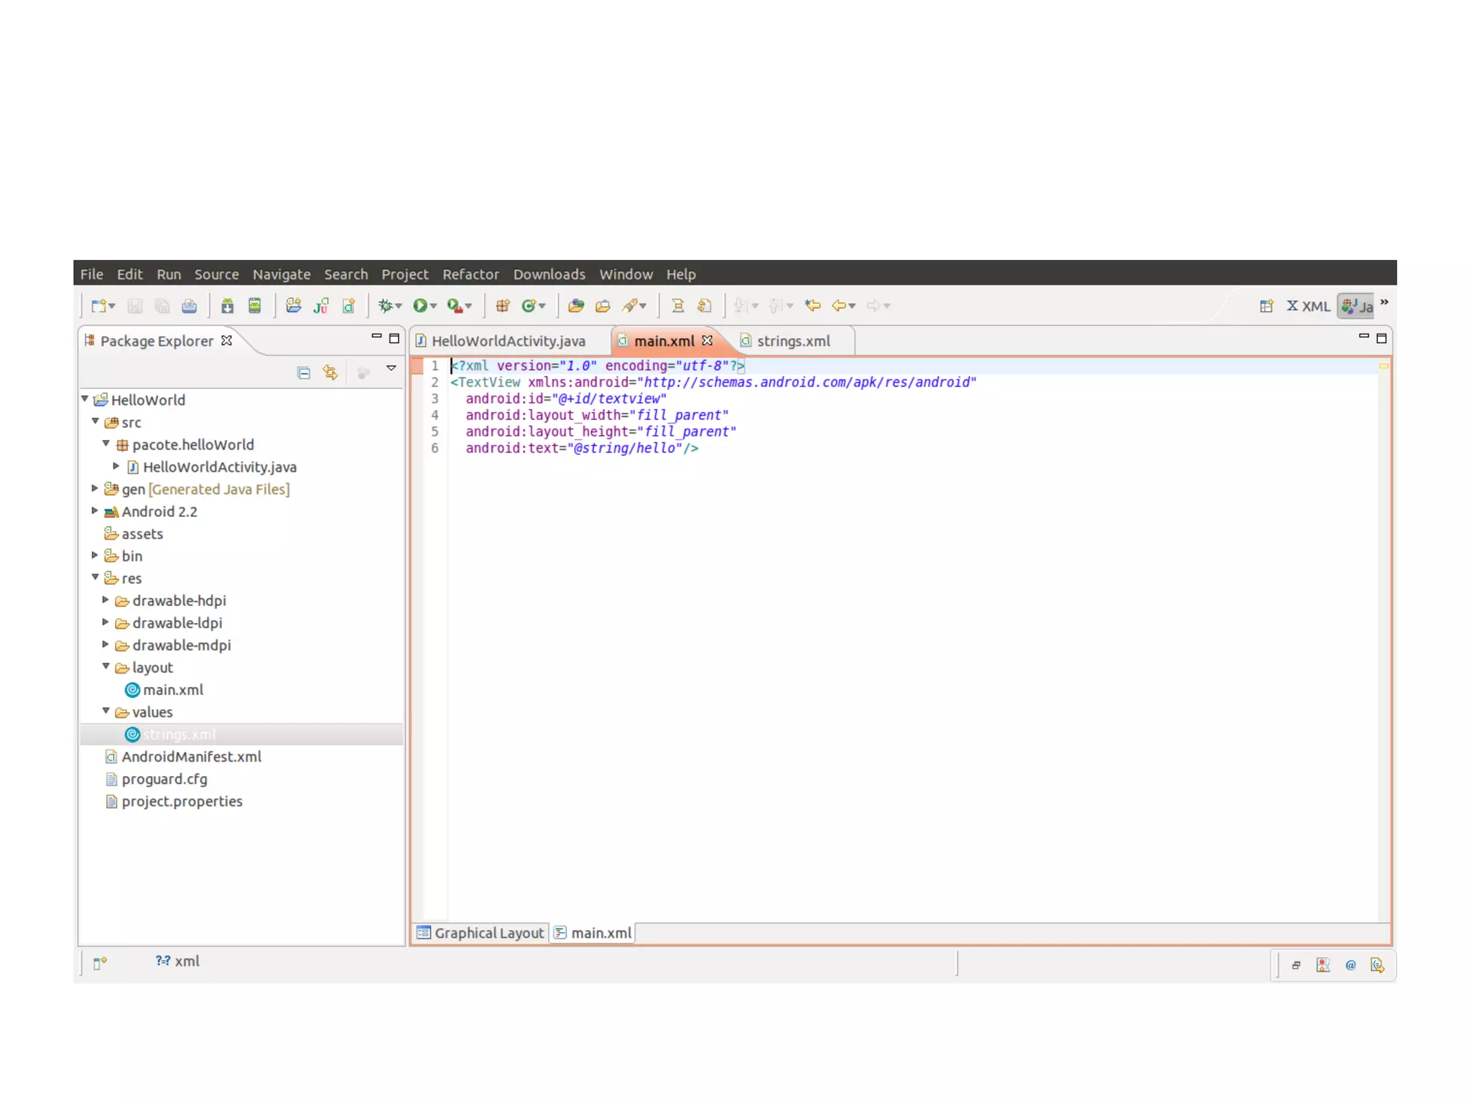Select the Java perspective button
Screen dimensions: 1471x1102
tap(1357, 306)
